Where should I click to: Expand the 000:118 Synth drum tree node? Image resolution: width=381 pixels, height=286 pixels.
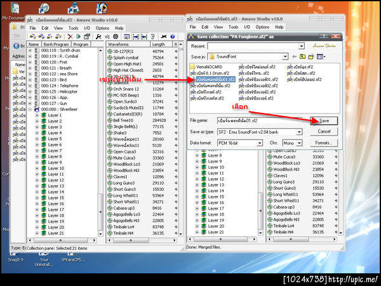30,51
